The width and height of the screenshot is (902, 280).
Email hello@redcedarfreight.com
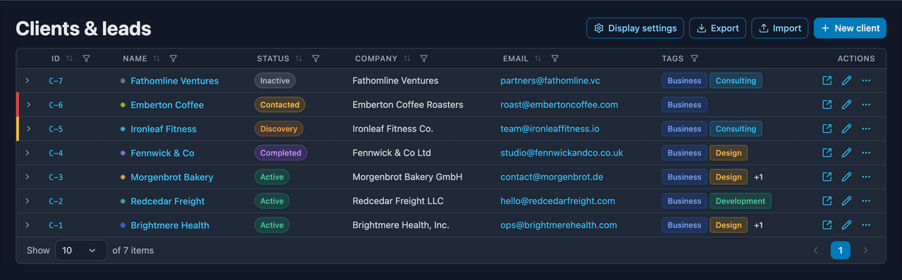click(x=557, y=201)
